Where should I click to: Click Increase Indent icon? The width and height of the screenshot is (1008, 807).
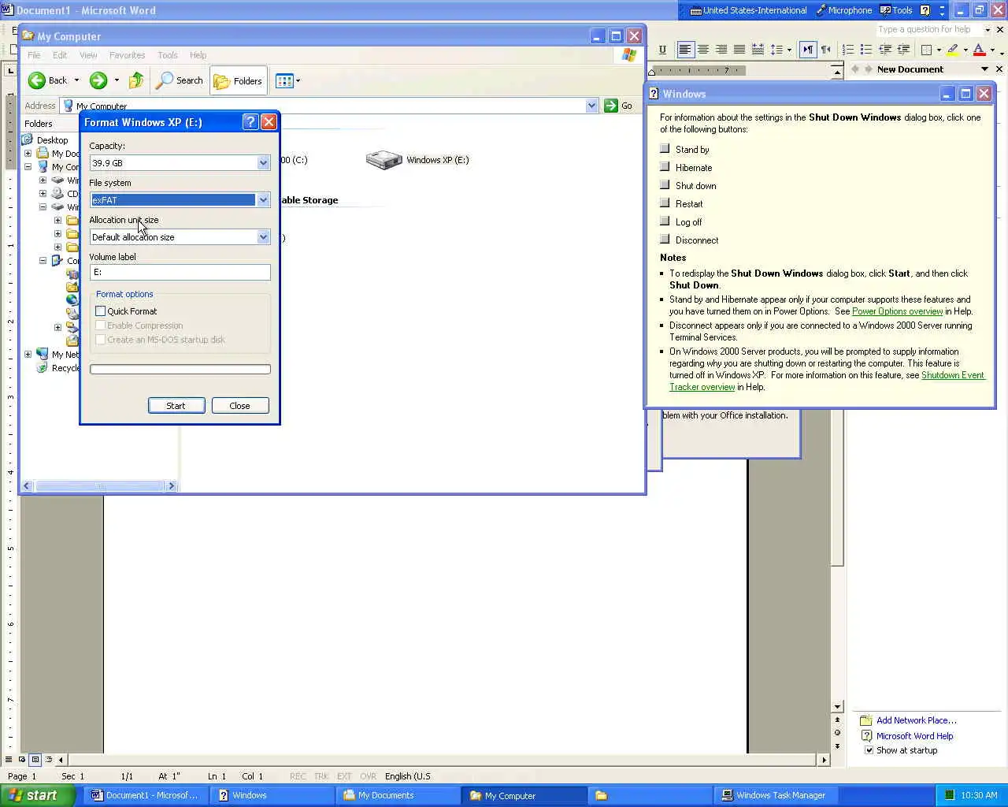[903, 50]
